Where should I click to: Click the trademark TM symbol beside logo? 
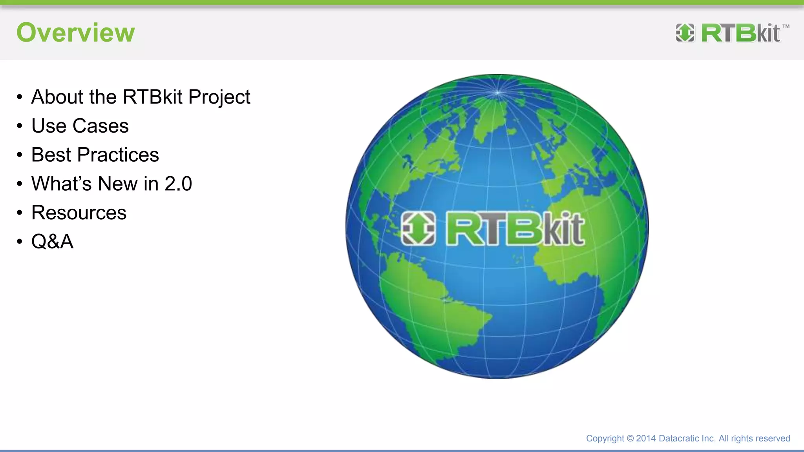[x=786, y=27]
